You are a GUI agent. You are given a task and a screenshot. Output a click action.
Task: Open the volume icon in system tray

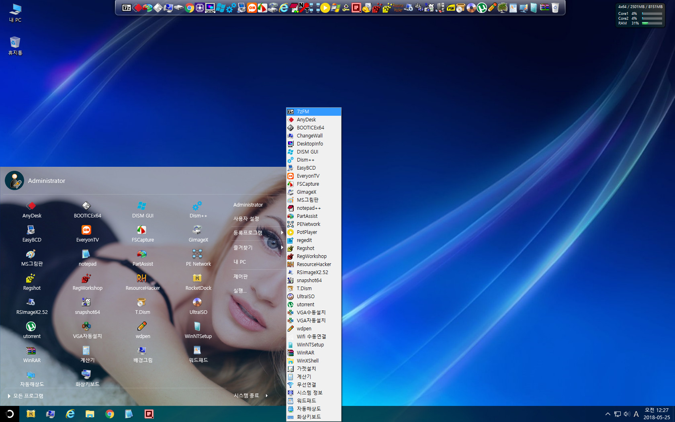tap(627, 414)
